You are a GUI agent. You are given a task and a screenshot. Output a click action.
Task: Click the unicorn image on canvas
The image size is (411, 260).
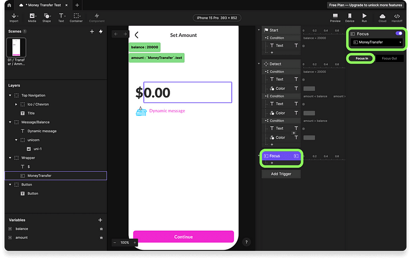click(141, 111)
